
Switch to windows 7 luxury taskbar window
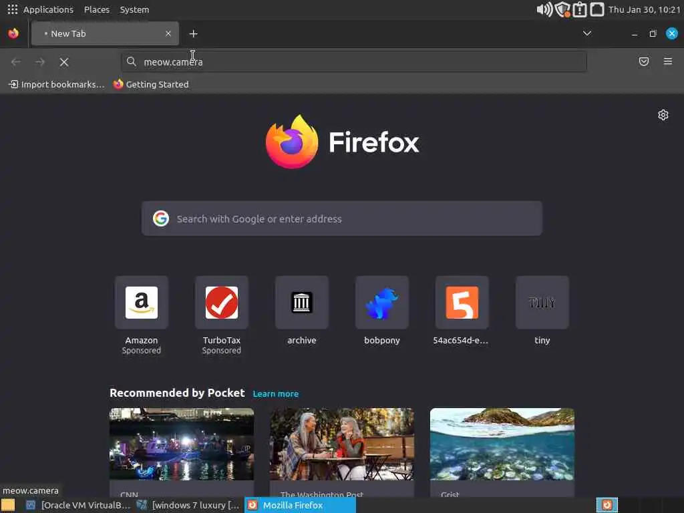click(x=188, y=505)
